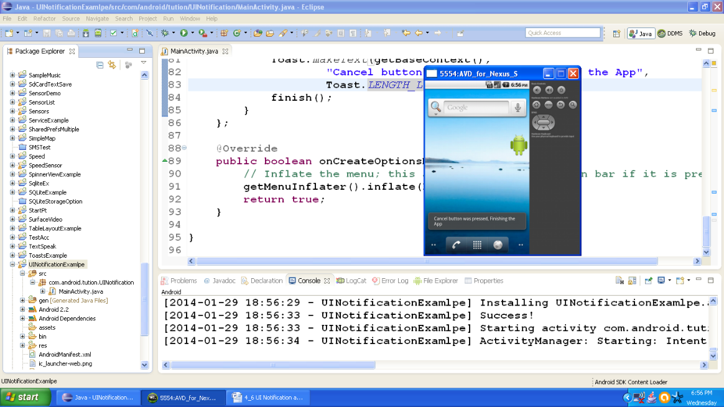Run the application with the green Run icon

click(183, 32)
